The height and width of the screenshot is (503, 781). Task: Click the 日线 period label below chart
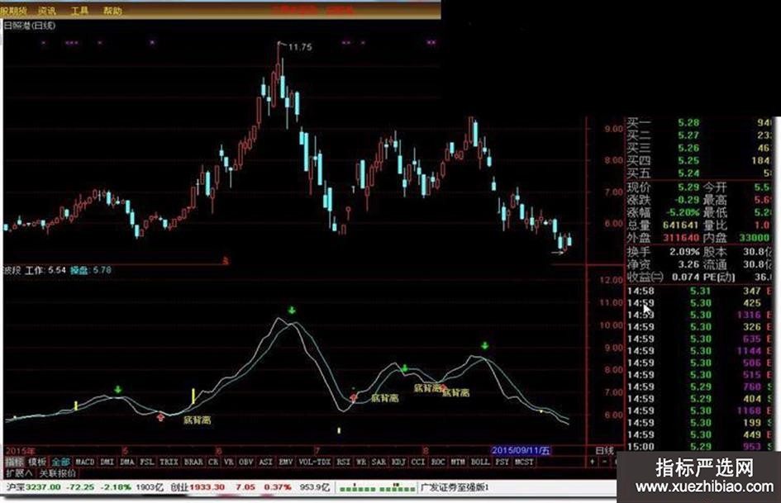(605, 451)
